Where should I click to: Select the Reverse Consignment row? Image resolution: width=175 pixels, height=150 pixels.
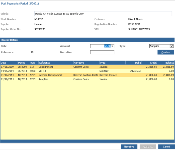pos(87,75)
